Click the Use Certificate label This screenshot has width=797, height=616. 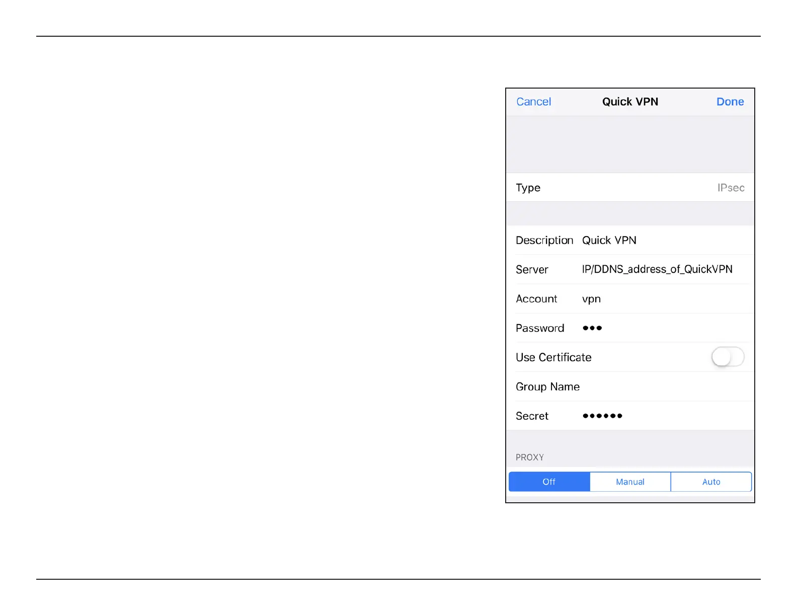(553, 357)
